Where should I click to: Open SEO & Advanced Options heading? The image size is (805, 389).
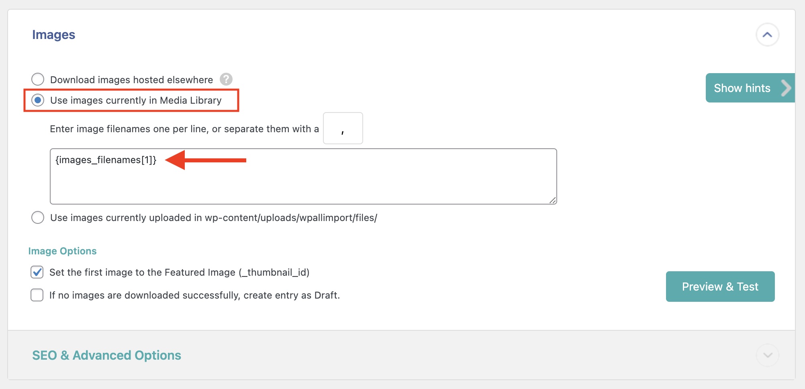tap(106, 355)
